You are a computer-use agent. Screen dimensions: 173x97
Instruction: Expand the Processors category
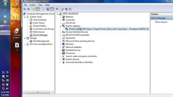coord(61,53)
